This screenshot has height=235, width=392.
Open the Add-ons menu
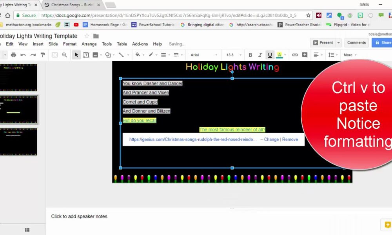140,44
